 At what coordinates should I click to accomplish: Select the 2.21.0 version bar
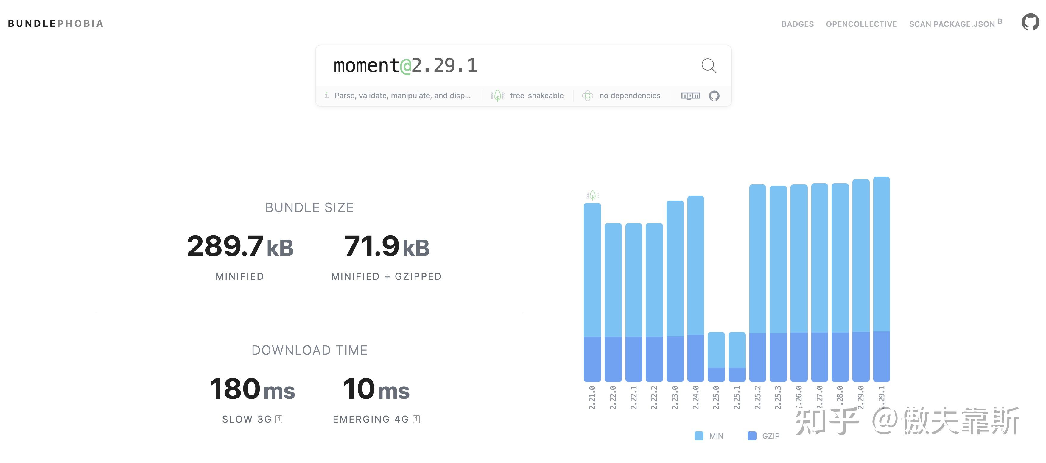(592, 292)
